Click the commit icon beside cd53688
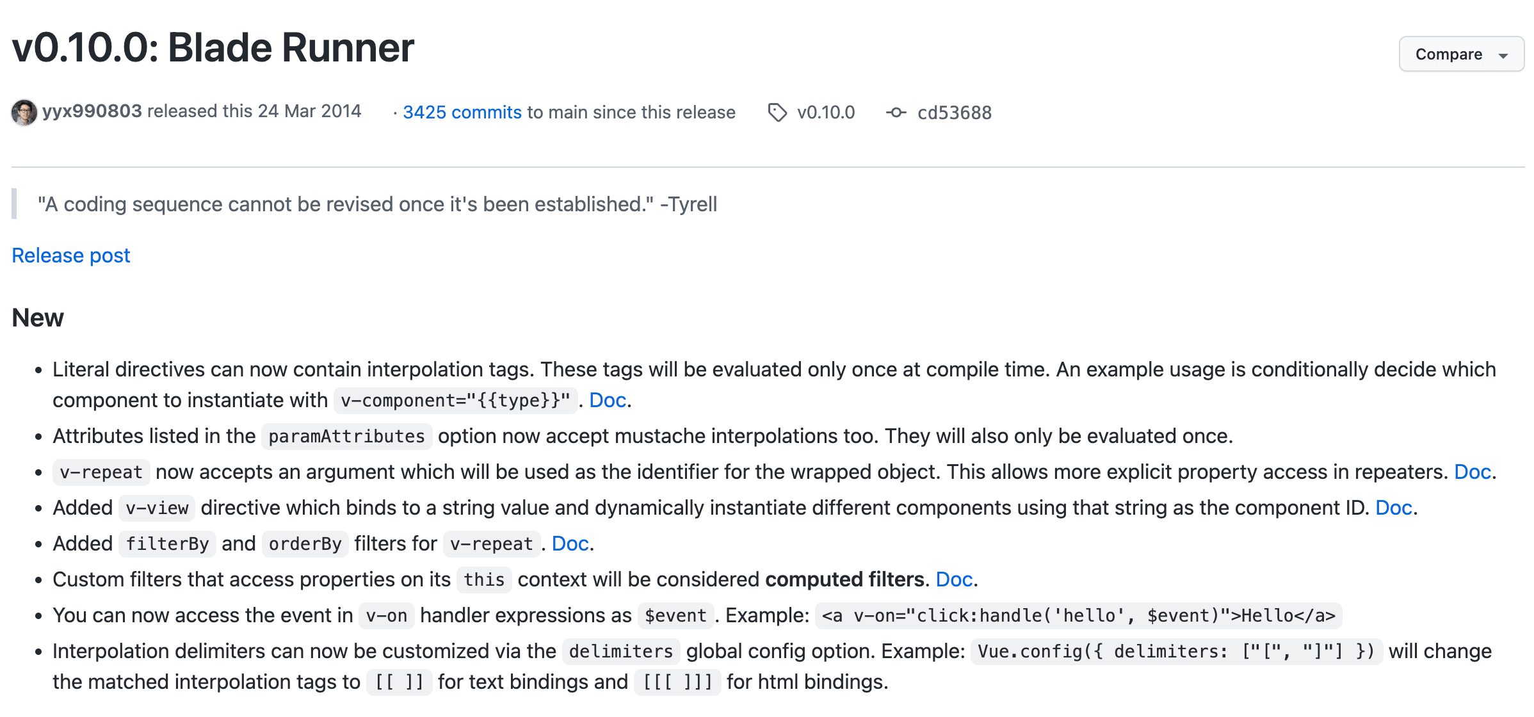 pyautogui.click(x=896, y=113)
